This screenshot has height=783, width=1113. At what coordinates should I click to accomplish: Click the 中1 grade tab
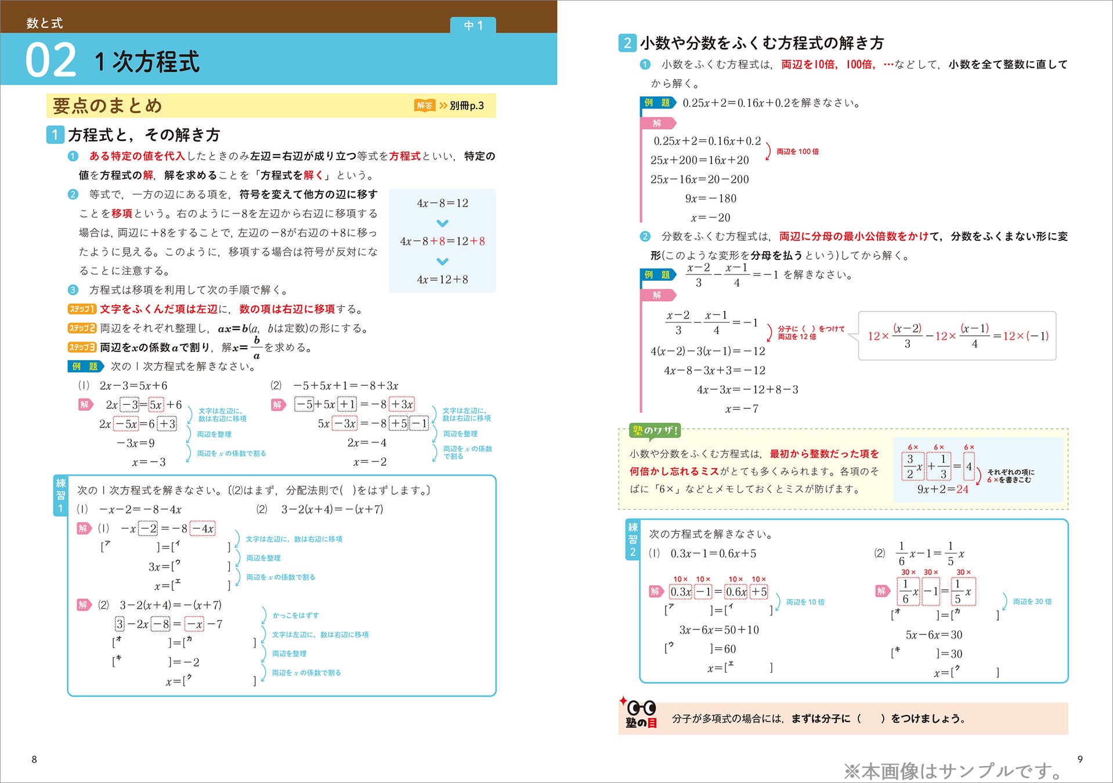click(x=473, y=25)
